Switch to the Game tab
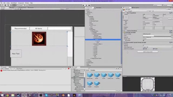Screen dimensions: 173x97 point(12,8)
